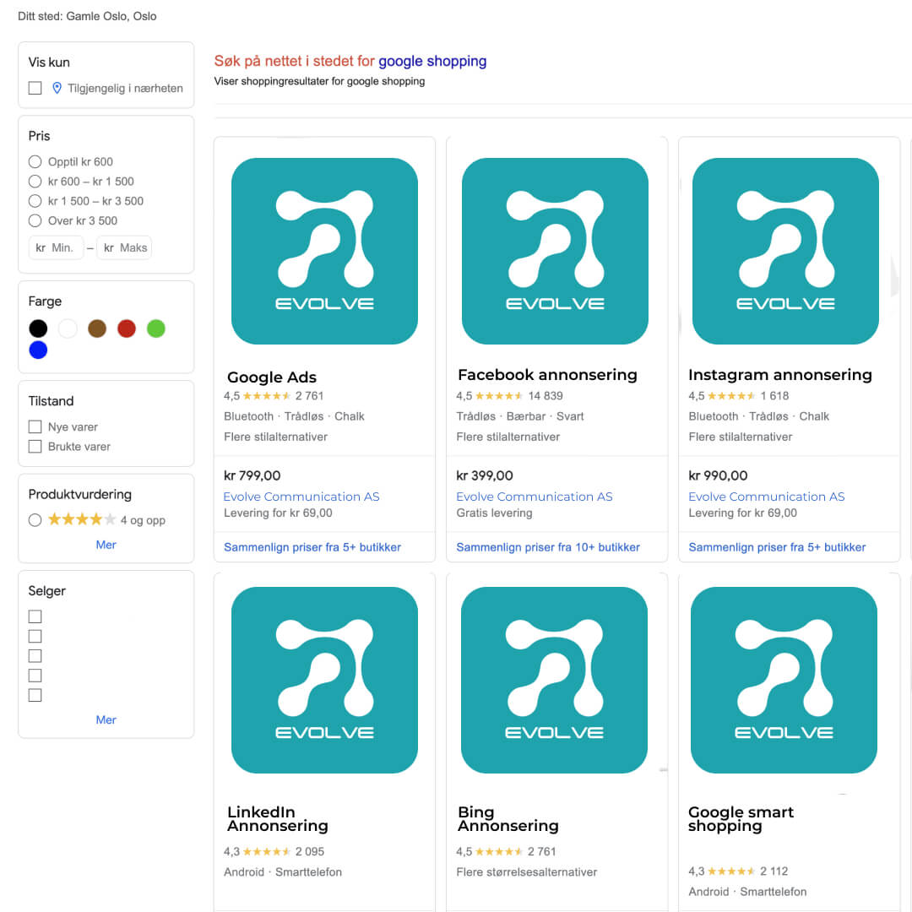Open the Google Ads product title
This screenshot has width=912, height=912.
tap(272, 377)
